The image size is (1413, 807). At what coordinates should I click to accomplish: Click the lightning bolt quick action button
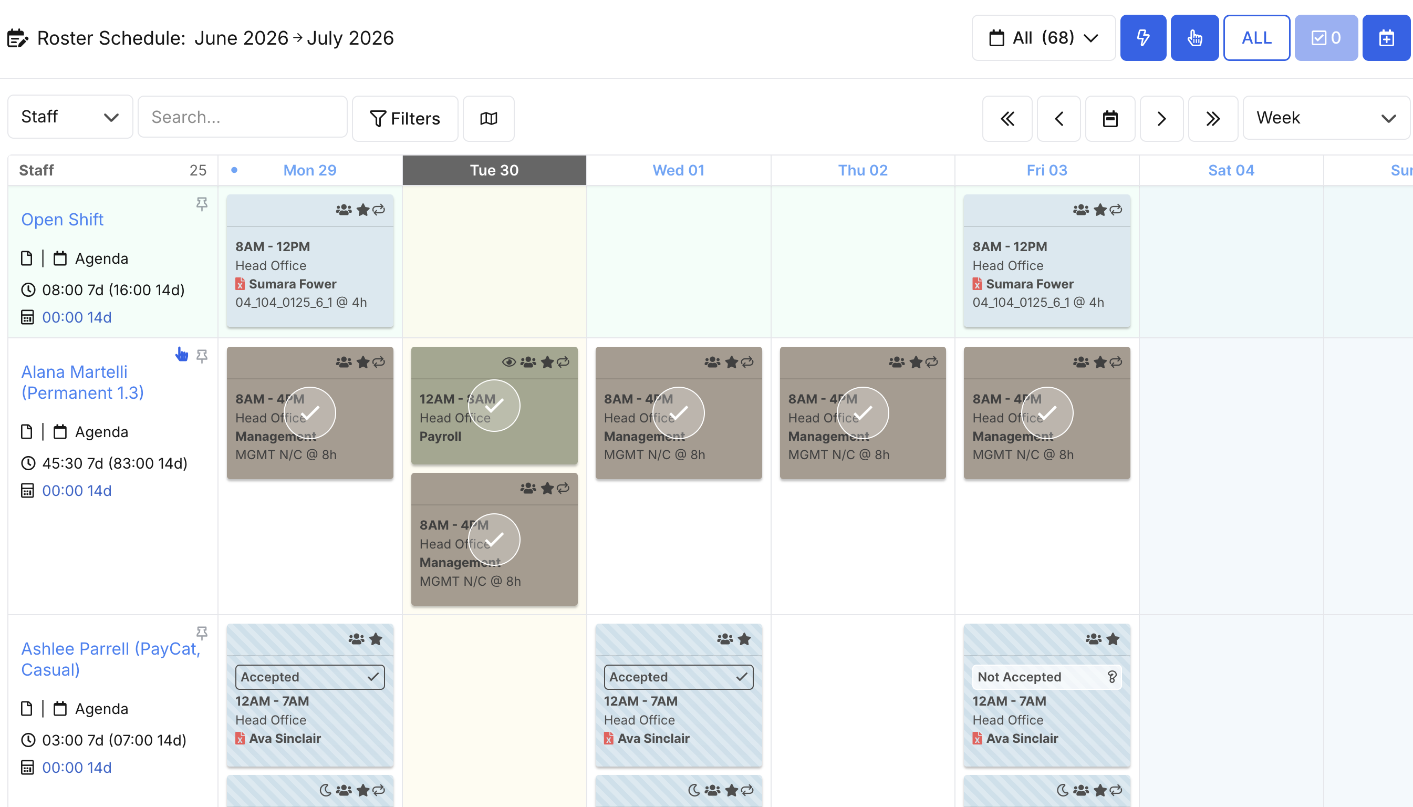tap(1142, 38)
